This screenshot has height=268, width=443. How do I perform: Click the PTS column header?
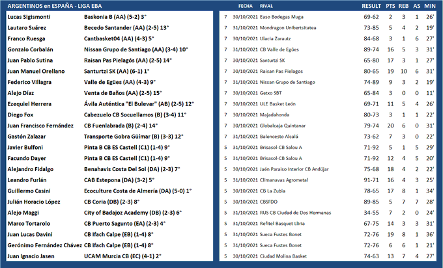(x=390, y=6)
